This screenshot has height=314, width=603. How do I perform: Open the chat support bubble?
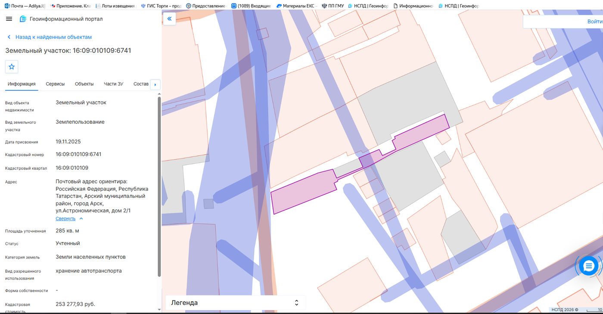(588, 266)
